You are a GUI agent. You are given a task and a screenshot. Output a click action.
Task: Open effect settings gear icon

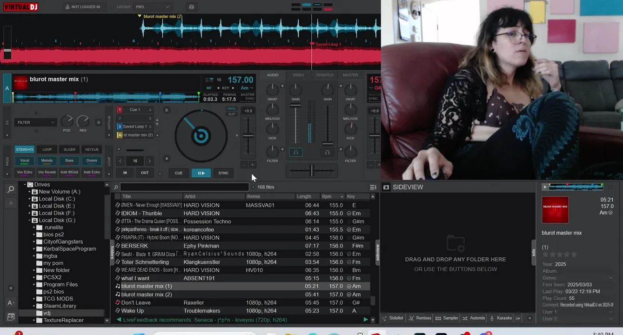pos(98,122)
